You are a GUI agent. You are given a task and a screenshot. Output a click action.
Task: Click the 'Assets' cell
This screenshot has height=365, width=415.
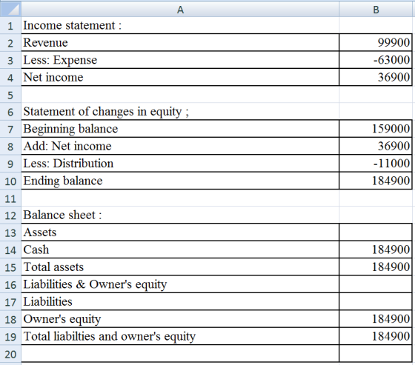(x=180, y=232)
